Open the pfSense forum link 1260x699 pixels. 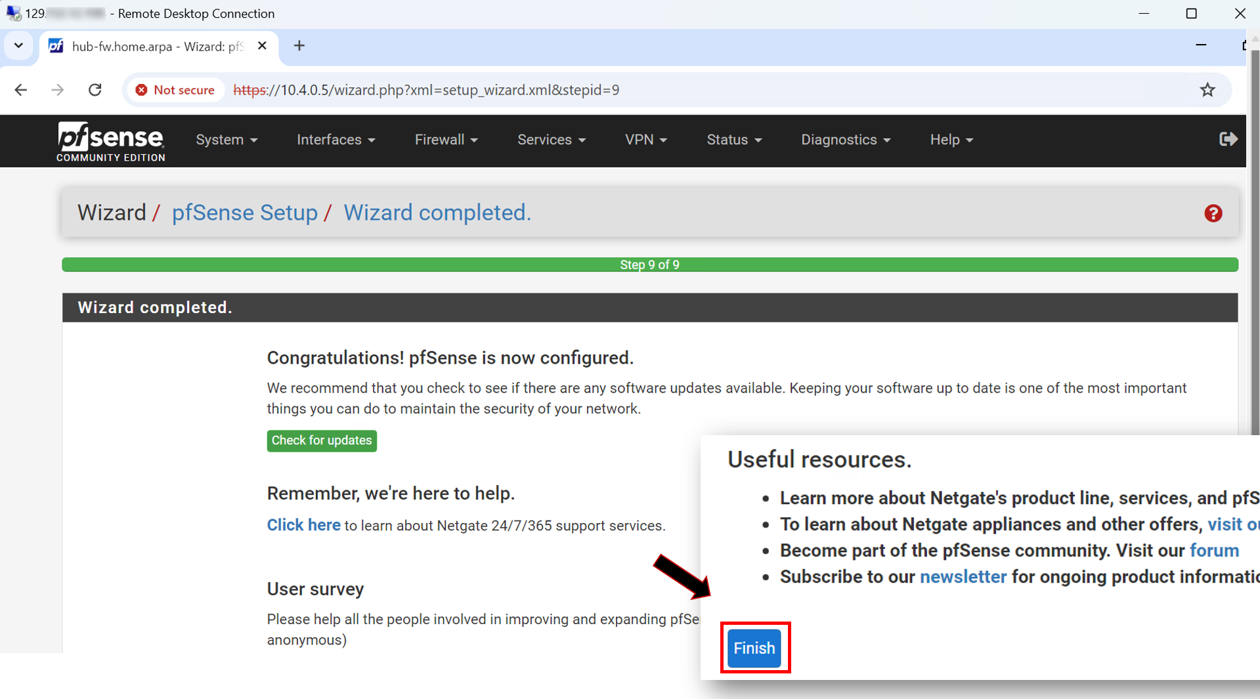pyautogui.click(x=1214, y=550)
